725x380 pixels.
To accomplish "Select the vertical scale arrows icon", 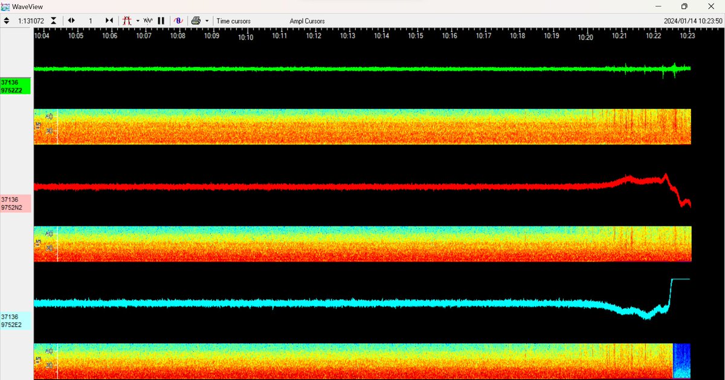I will tap(6, 20).
